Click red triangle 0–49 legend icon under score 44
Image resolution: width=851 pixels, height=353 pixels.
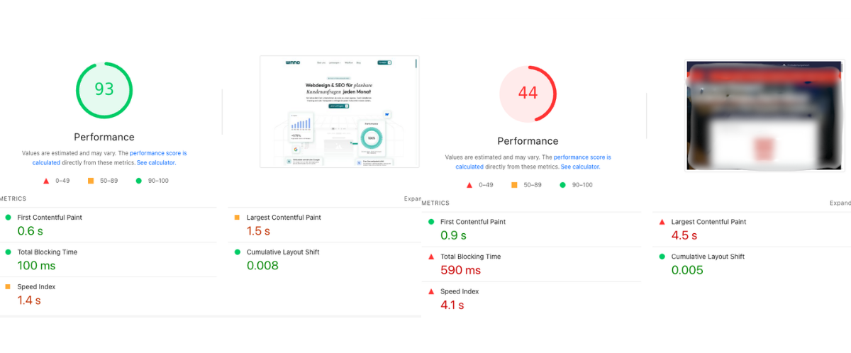[x=469, y=185]
